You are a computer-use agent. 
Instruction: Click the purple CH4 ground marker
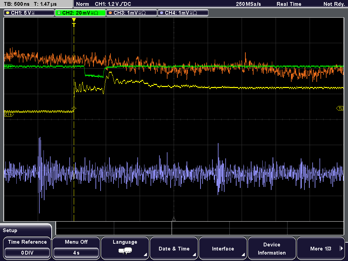point(8,172)
